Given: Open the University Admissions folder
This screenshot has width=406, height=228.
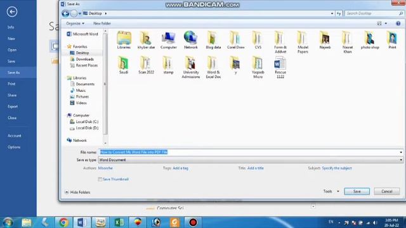Looking at the screenshot, I should point(191,67).
